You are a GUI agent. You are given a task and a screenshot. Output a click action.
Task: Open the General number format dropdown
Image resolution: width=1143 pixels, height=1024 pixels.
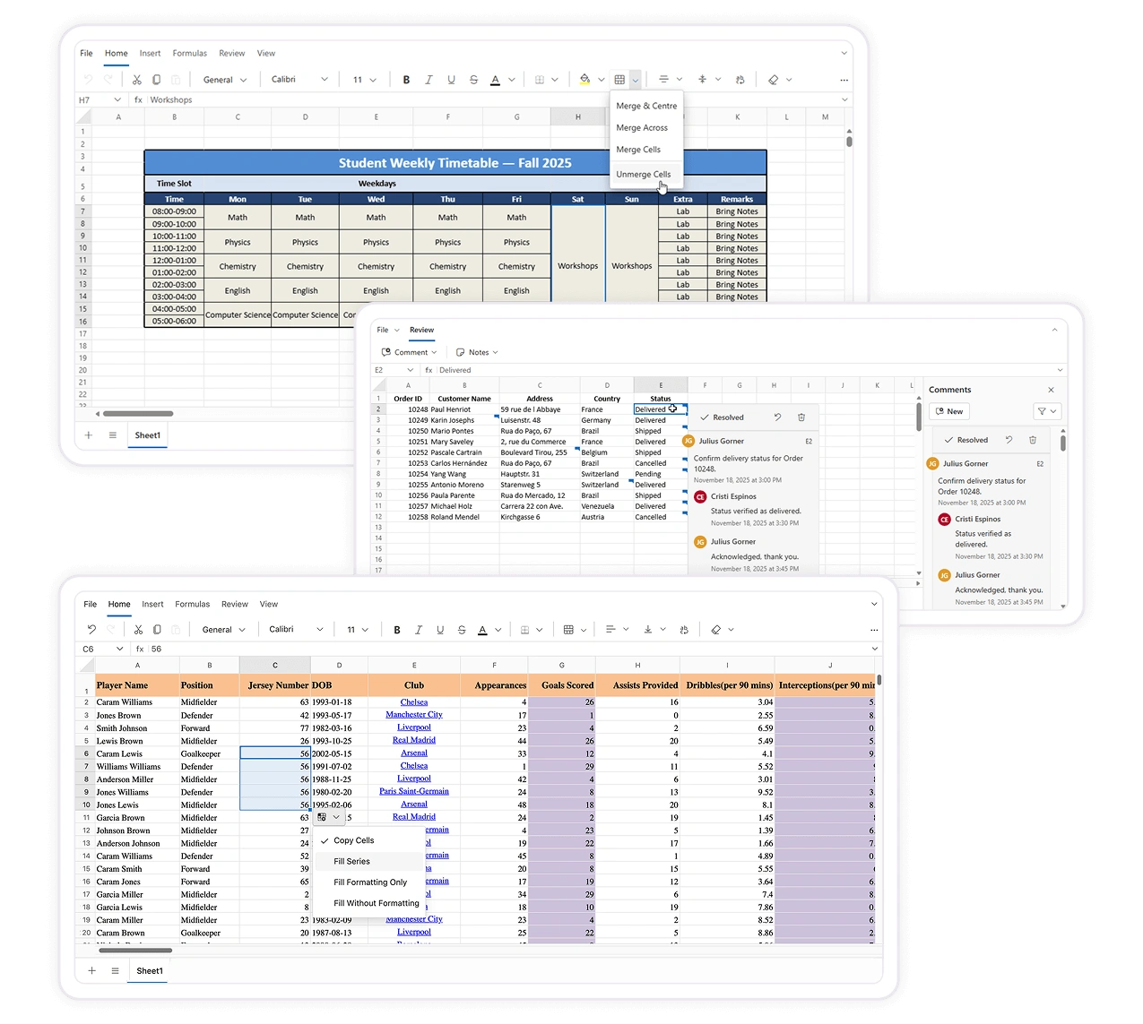coord(224,79)
